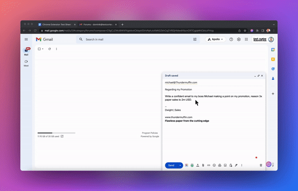Image resolution: width=298 pixels, height=191 pixels.
Task: Open Google Tasks side panel icon
Action: 273,69
